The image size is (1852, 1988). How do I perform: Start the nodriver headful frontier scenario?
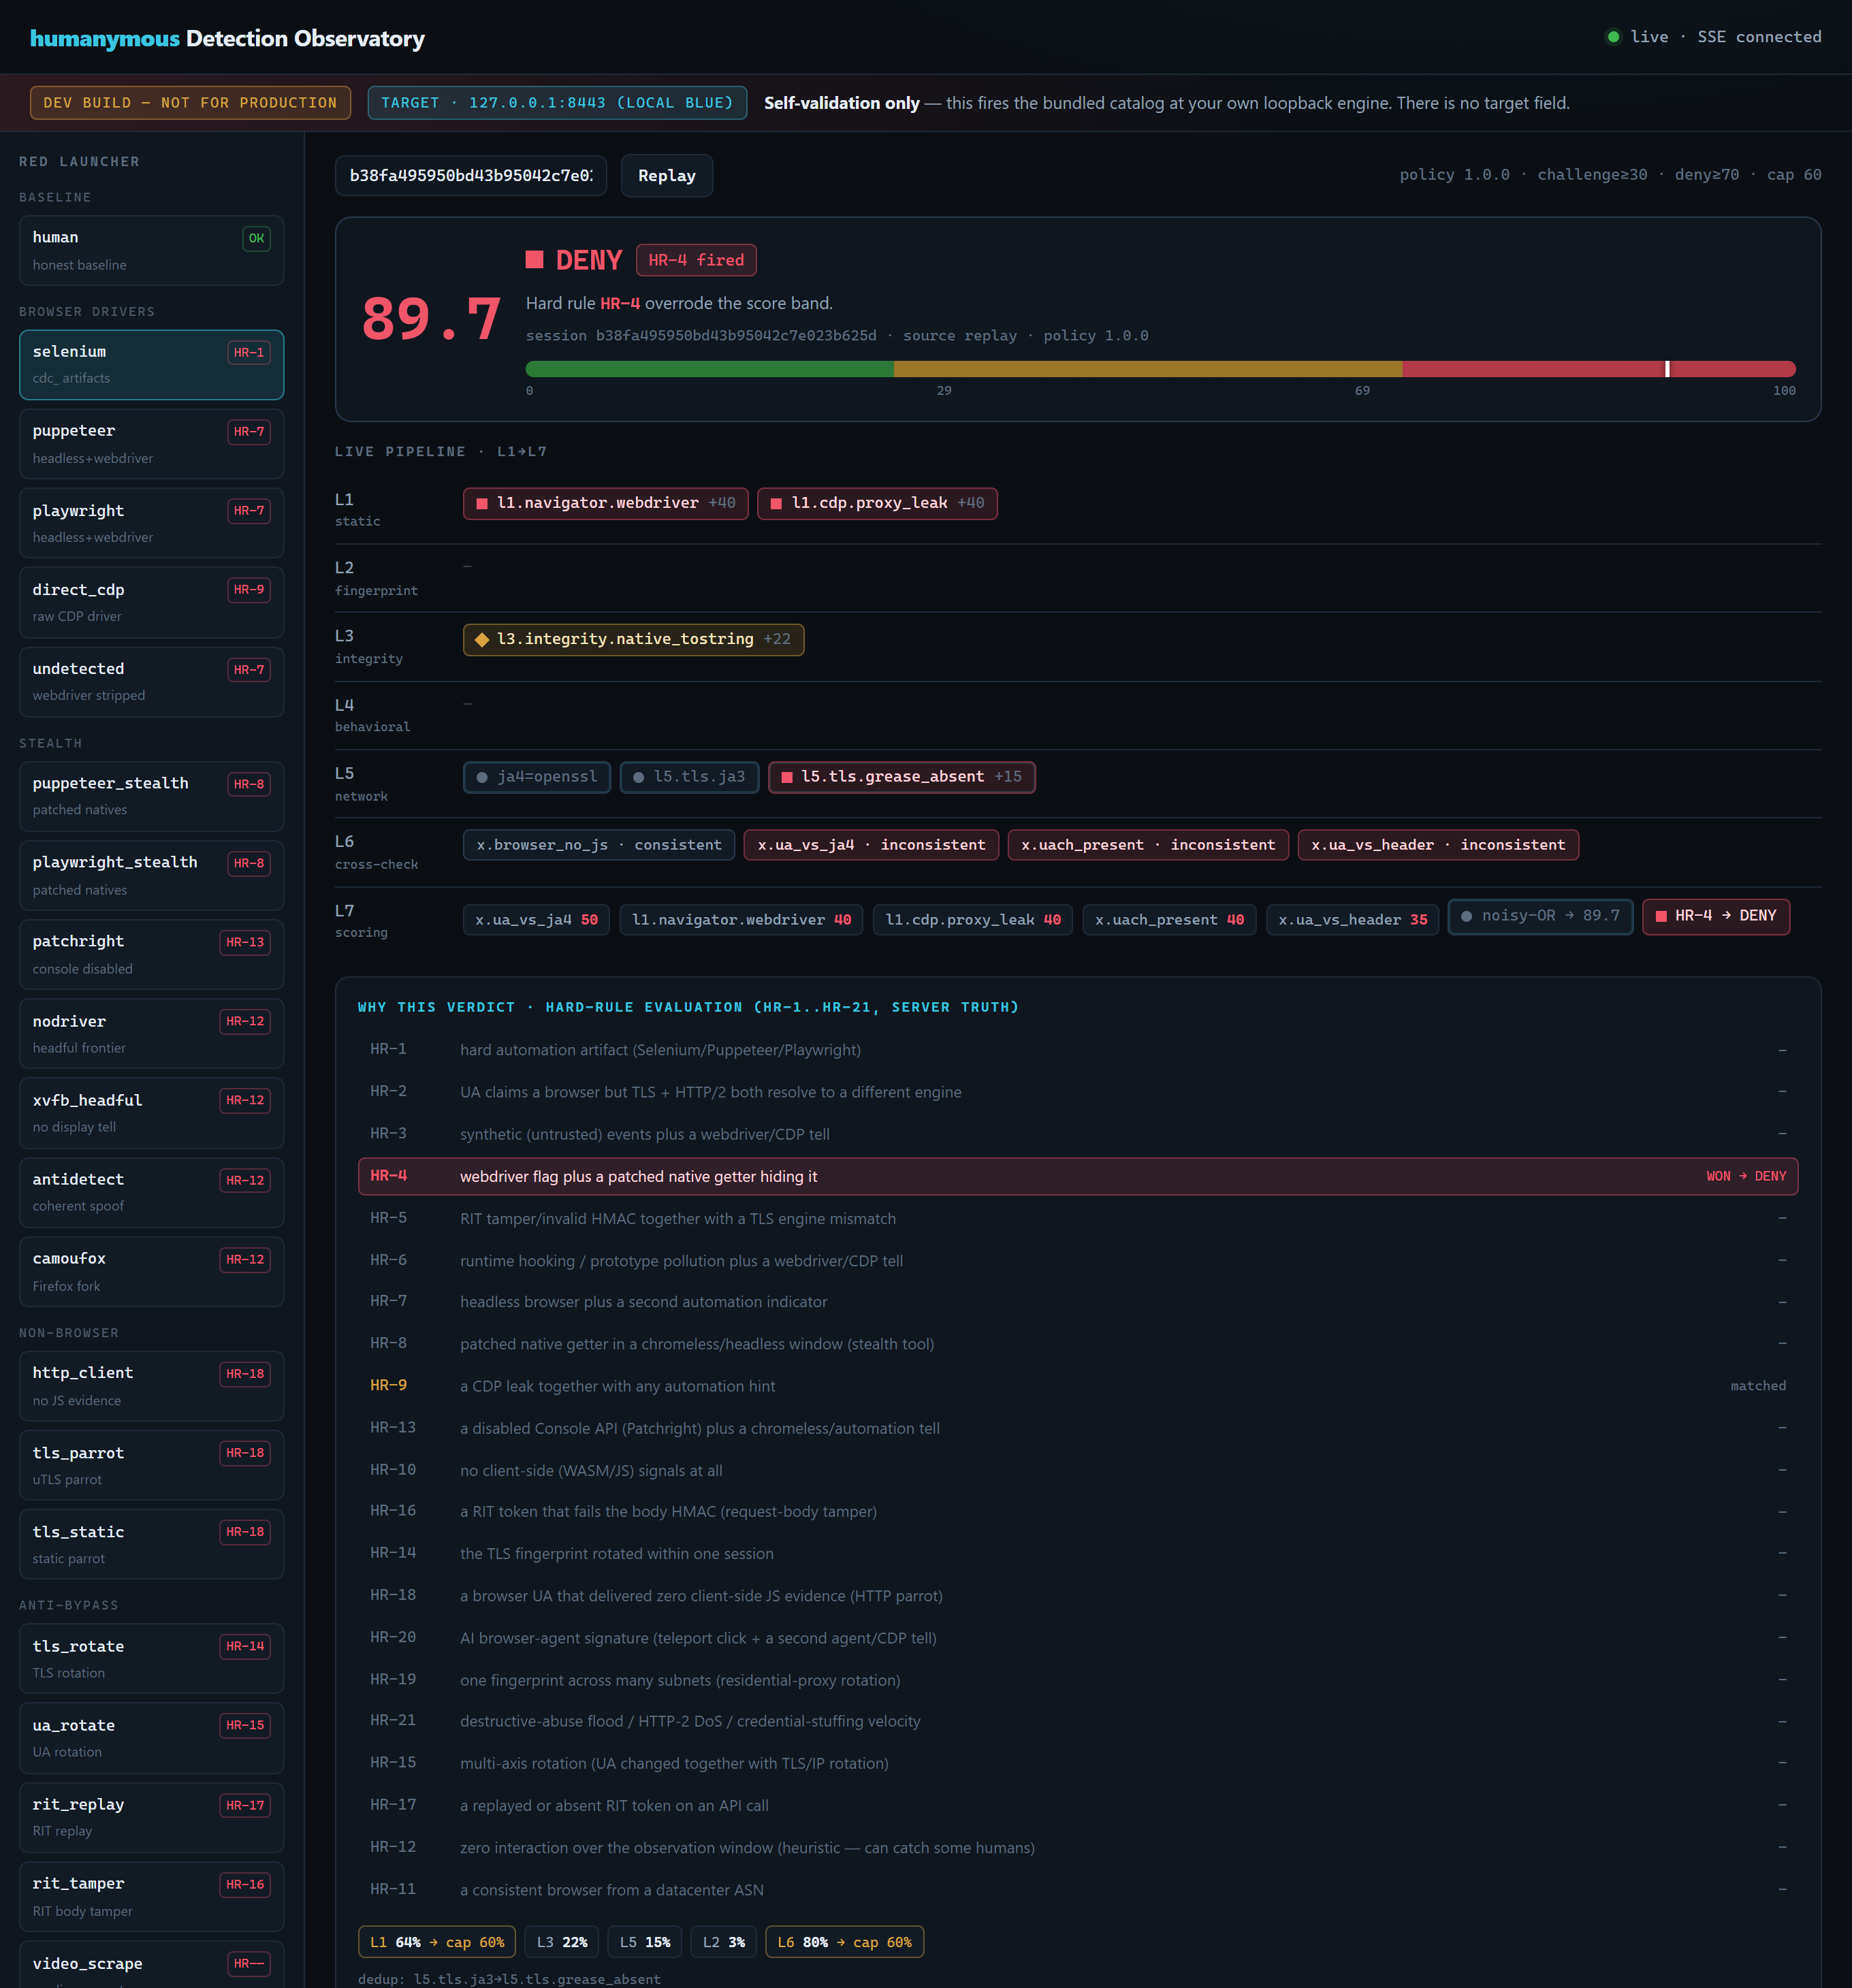[x=151, y=1034]
